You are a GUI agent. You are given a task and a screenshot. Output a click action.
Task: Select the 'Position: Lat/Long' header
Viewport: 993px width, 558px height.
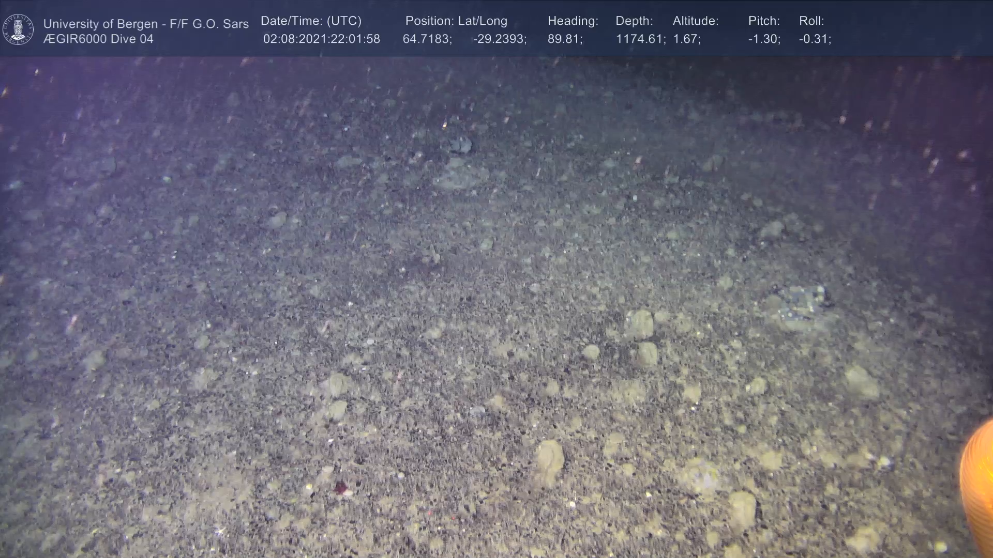456,21
